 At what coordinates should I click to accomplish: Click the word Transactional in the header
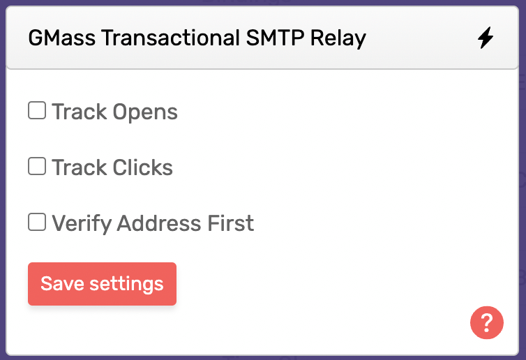170,38
